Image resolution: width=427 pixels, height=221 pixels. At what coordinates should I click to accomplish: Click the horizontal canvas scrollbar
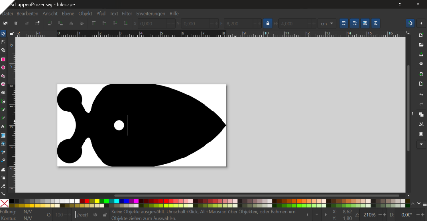point(256,195)
